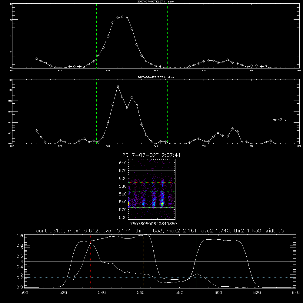Click the 'cent 561.5' text in the stats line
Image resolution: width=303 pixels, height=303 pixels.
(x=49, y=231)
